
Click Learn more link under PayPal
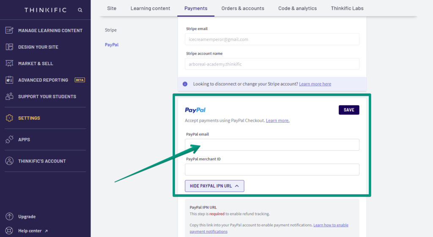(x=277, y=121)
